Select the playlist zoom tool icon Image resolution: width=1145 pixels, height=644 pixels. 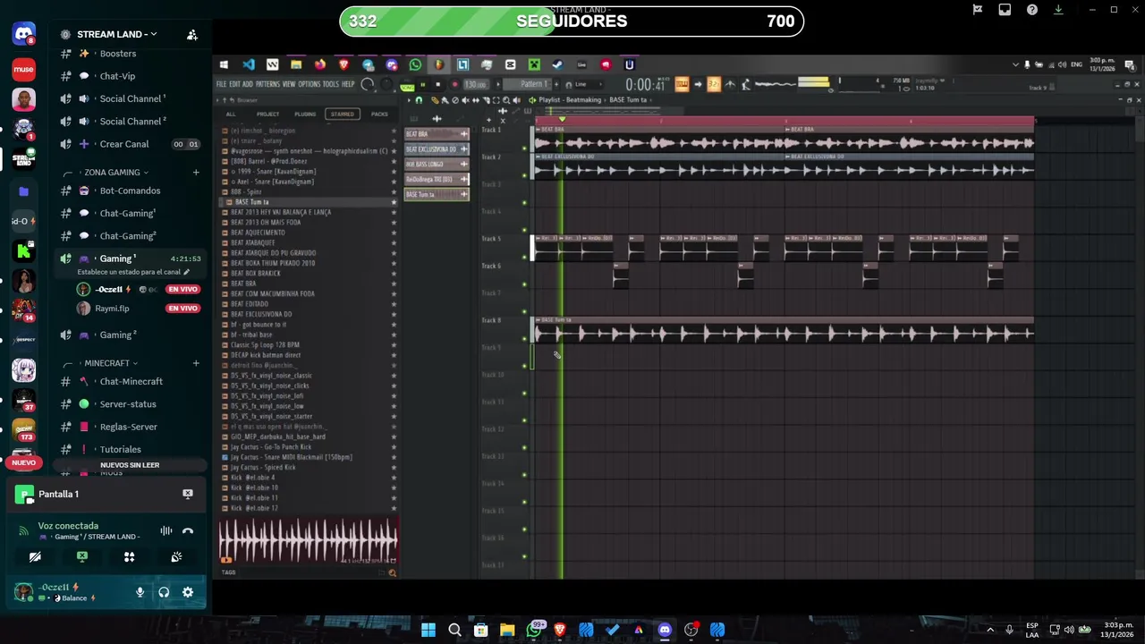coord(506,100)
